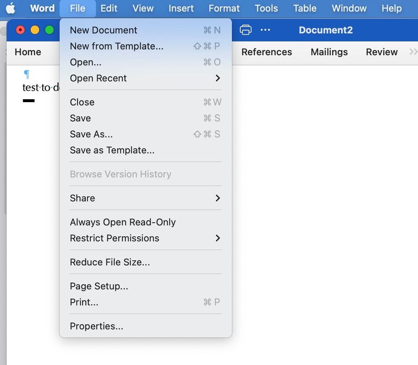Open the View menu
The image size is (418, 365).
click(x=143, y=8)
